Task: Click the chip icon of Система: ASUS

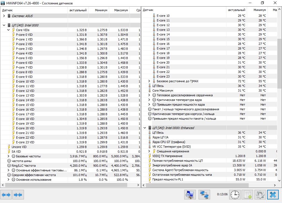Action: (9, 16)
